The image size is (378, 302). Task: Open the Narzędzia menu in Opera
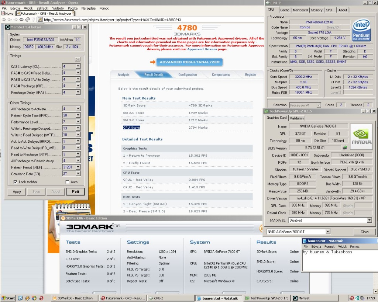coord(89,8)
